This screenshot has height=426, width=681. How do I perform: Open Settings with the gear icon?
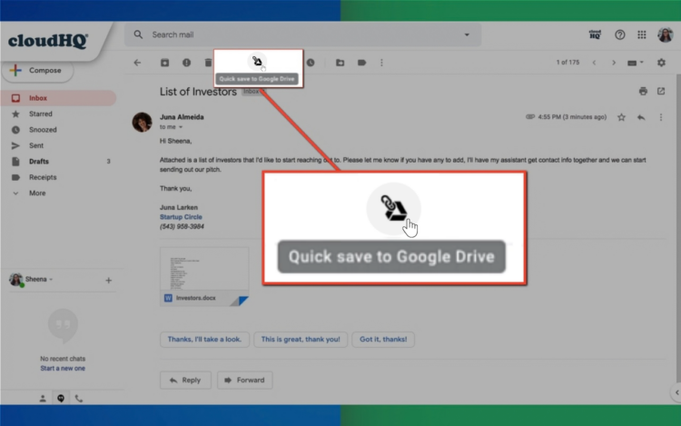coord(661,63)
